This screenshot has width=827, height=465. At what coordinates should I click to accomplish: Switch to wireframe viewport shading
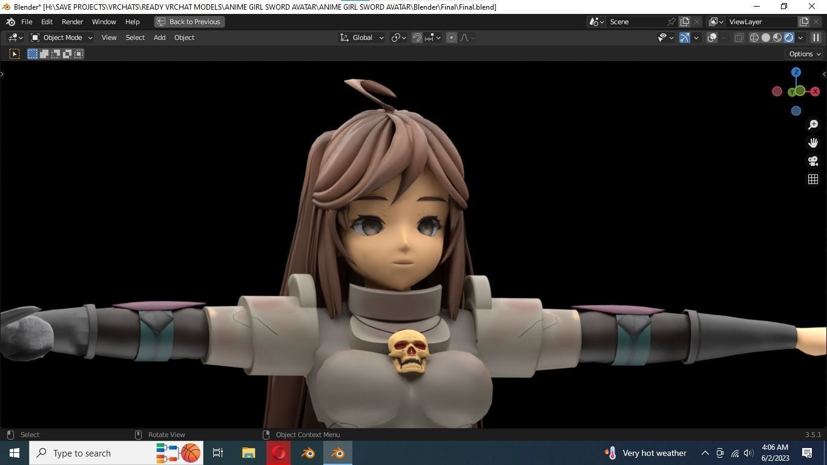point(754,38)
